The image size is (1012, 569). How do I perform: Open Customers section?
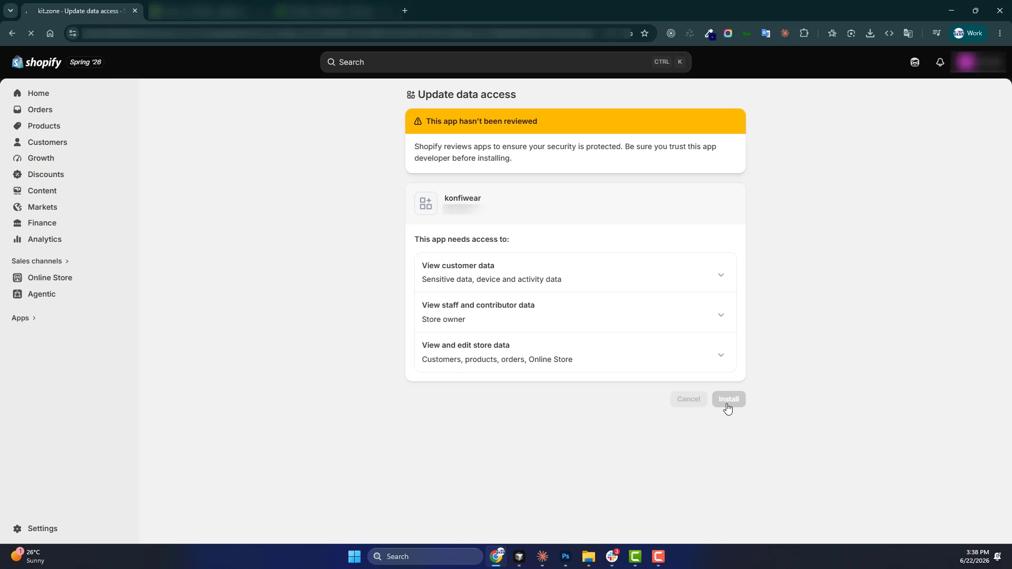coord(47,142)
